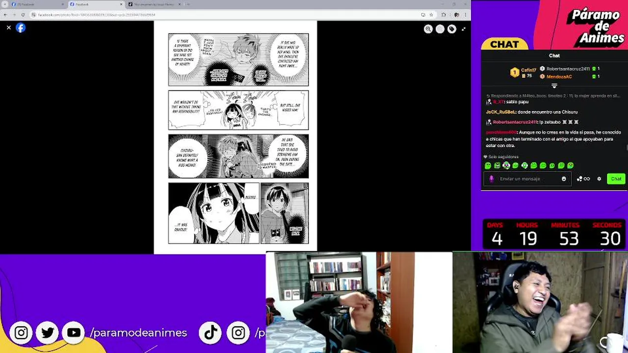Enter fullscreen photo view

(x=464, y=29)
